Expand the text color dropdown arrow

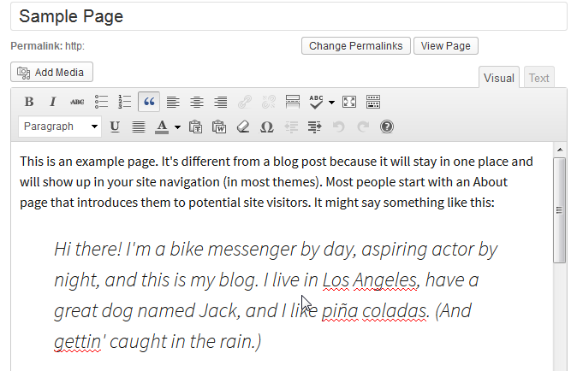(177, 127)
